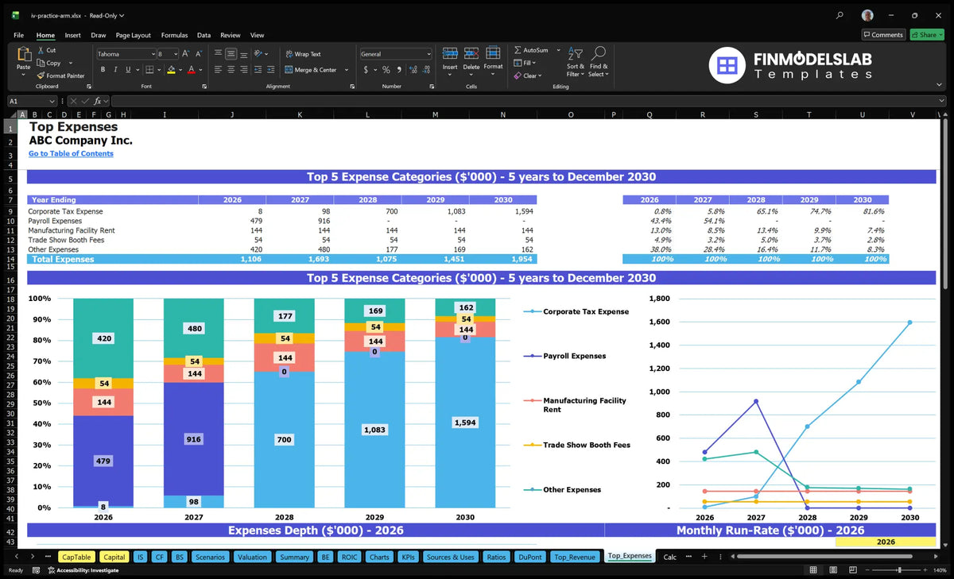Click the Insert cells icon
Image resolution: width=954 pixels, height=579 pixels.
(x=450, y=54)
